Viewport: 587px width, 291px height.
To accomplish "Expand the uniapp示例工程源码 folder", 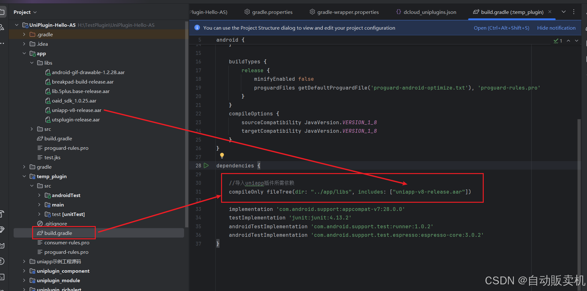I will pos(24,261).
